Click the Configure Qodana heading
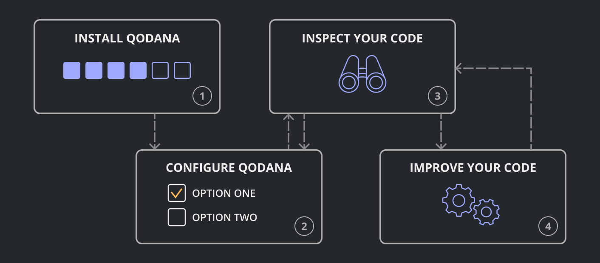Image resolution: width=600 pixels, height=263 pixels. pyautogui.click(x=229, y=168)
